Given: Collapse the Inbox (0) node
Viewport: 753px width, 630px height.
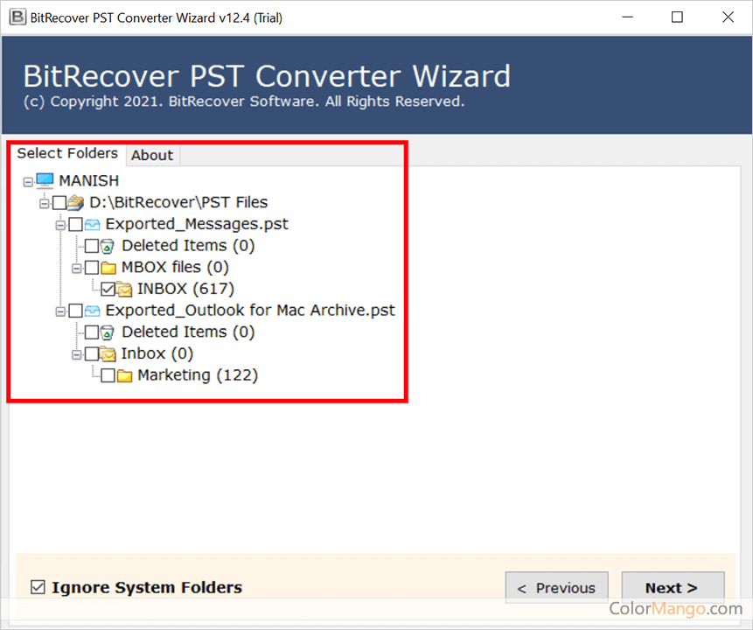Looking at the screenshot, I should [76, 355].
